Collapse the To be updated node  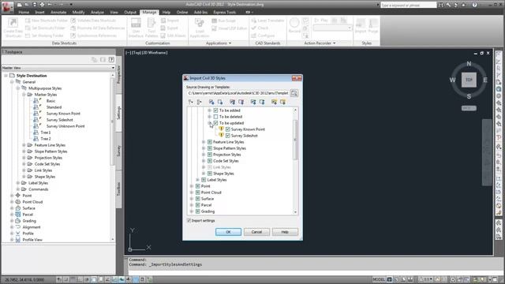(x=209, y=123)
